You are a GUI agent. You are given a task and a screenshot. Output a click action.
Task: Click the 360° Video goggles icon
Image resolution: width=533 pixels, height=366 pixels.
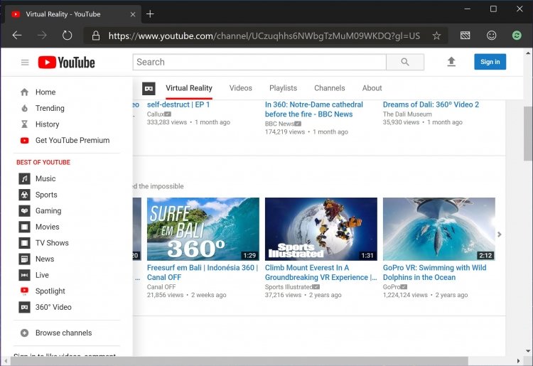[24, 307]
